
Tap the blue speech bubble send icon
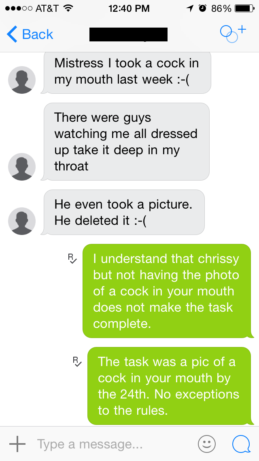tap(242, 444)
